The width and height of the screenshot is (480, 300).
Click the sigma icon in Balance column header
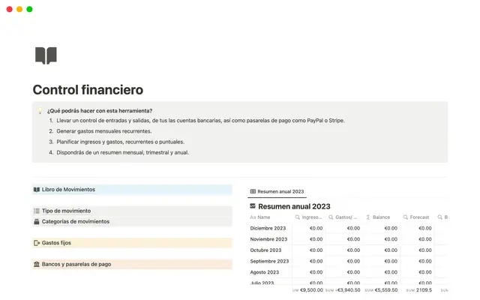(368, 217)
